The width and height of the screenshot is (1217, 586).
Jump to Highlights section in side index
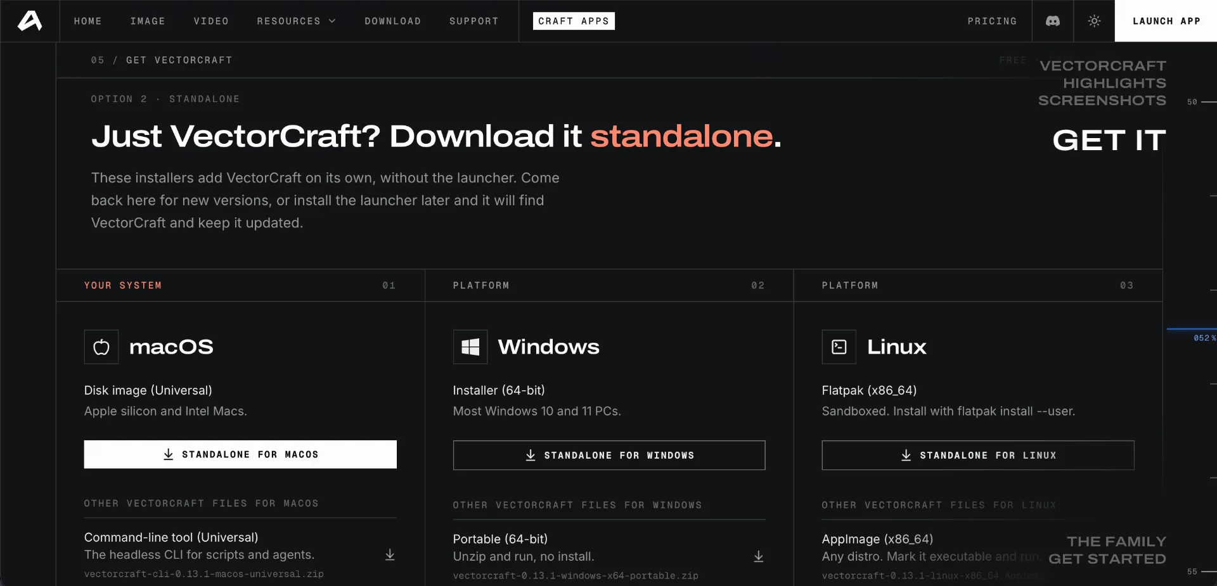[1114, 83]
